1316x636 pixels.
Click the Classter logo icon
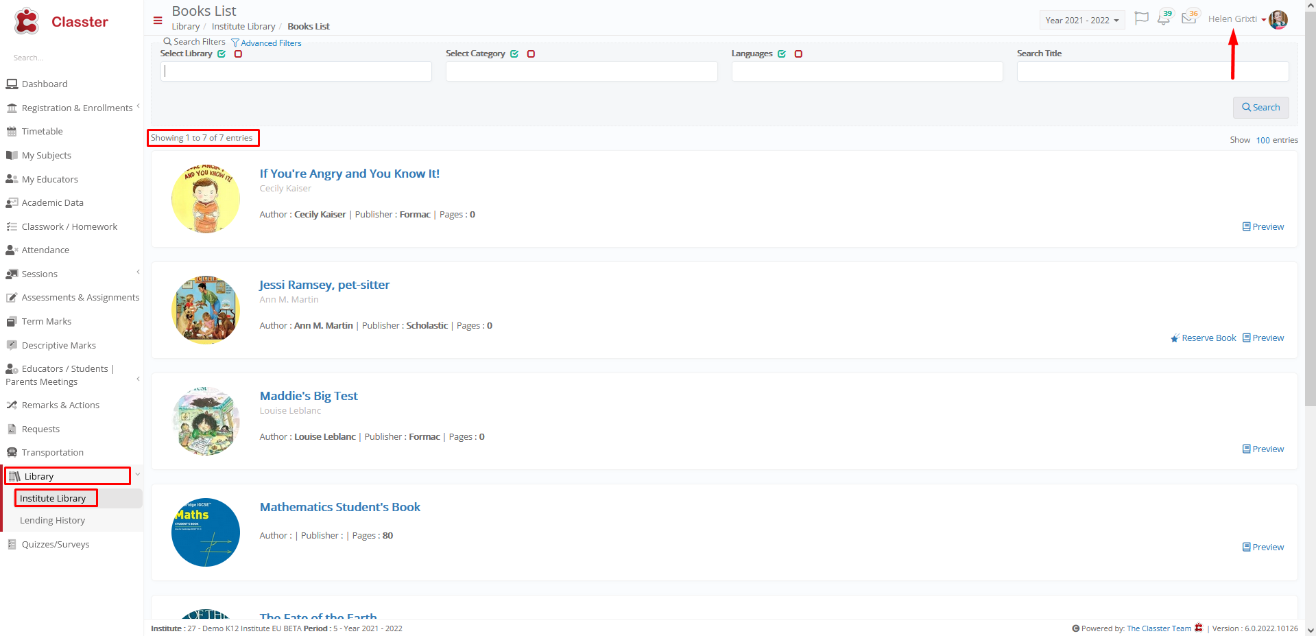pyautogui.click(x=27, y=21)
